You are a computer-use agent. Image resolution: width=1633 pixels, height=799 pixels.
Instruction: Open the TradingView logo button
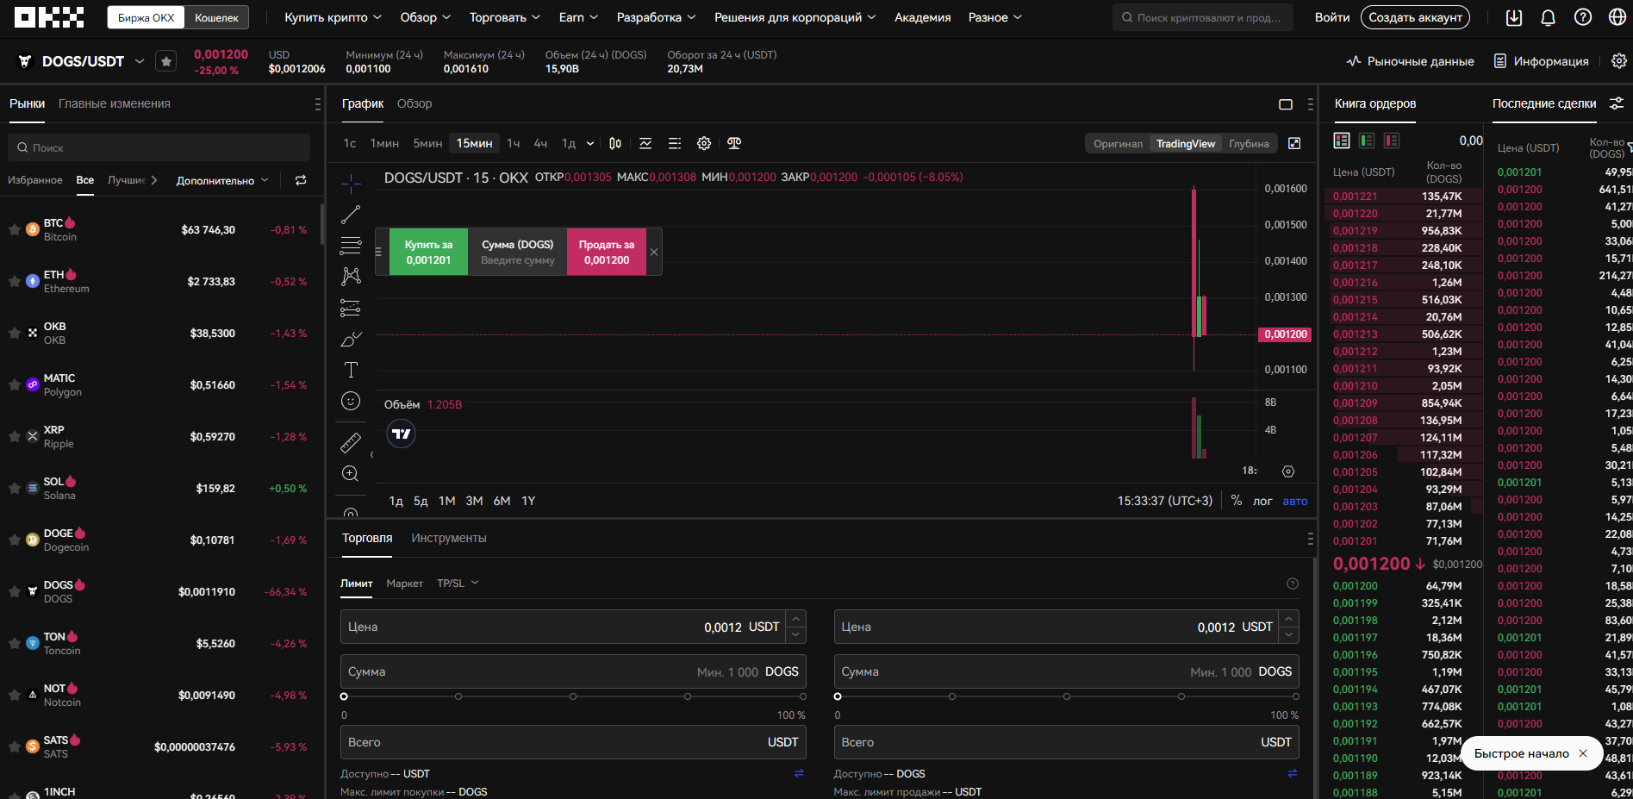402,434
